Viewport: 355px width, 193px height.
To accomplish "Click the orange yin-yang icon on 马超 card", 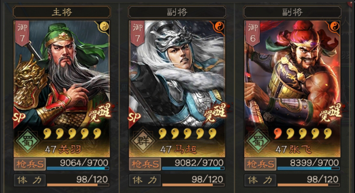I will [219, 27].
